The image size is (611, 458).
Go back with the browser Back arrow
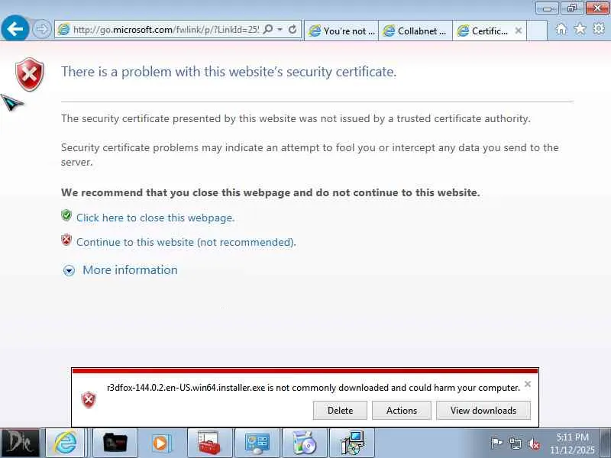[x=15, y=28]
